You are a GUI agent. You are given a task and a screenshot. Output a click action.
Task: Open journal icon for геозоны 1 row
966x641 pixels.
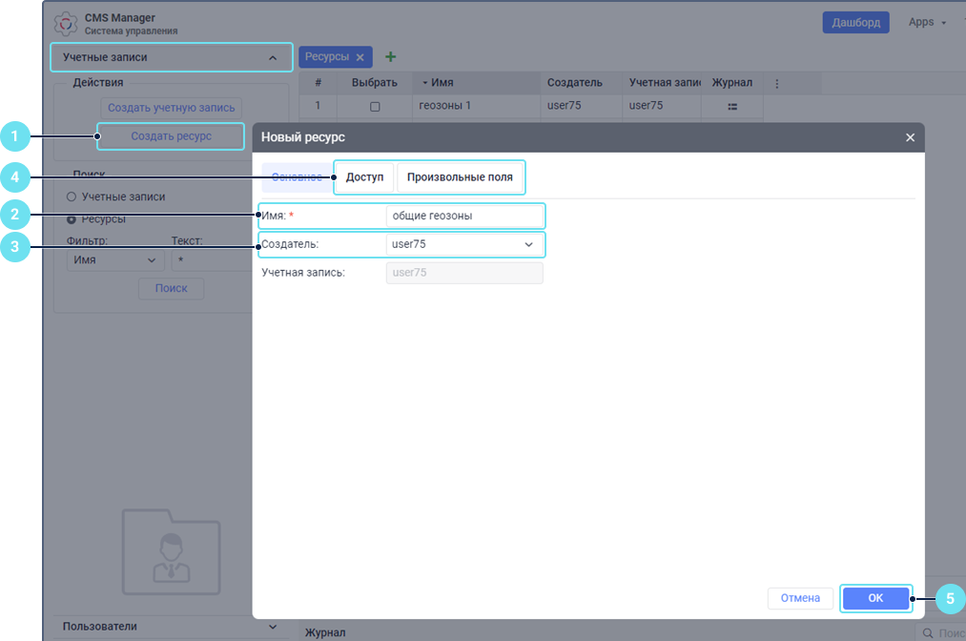pyautogui.click(x=732, y=106)
